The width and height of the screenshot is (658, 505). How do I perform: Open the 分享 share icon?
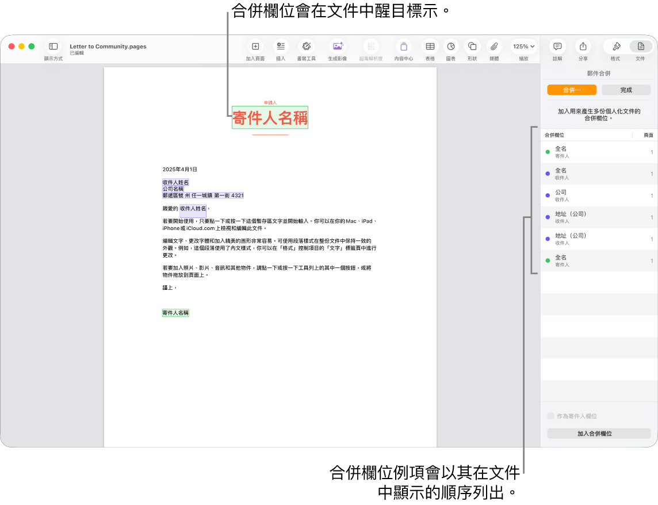(x=583, y=47)
